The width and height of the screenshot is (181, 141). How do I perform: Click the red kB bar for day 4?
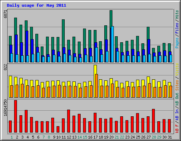click(x=26, y=121)
